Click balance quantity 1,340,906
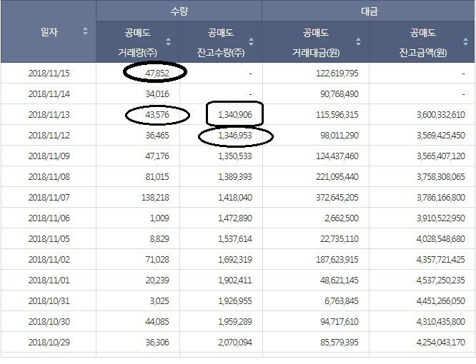The image size is (476, 364). tap(235, 115)
